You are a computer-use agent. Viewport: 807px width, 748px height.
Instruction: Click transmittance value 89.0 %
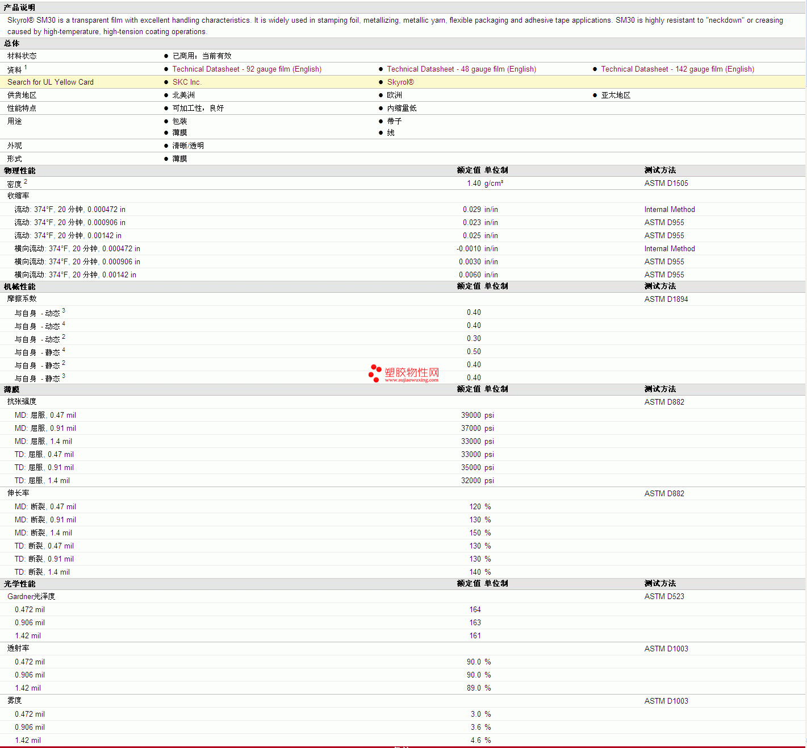point(479,688)
